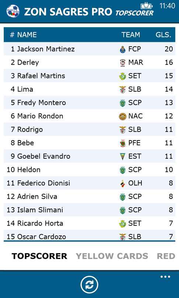Image resolution: width=179 pixels, height=298 pixels.
Task: Tap the battery charging status icon
Action: pos(147,6)
